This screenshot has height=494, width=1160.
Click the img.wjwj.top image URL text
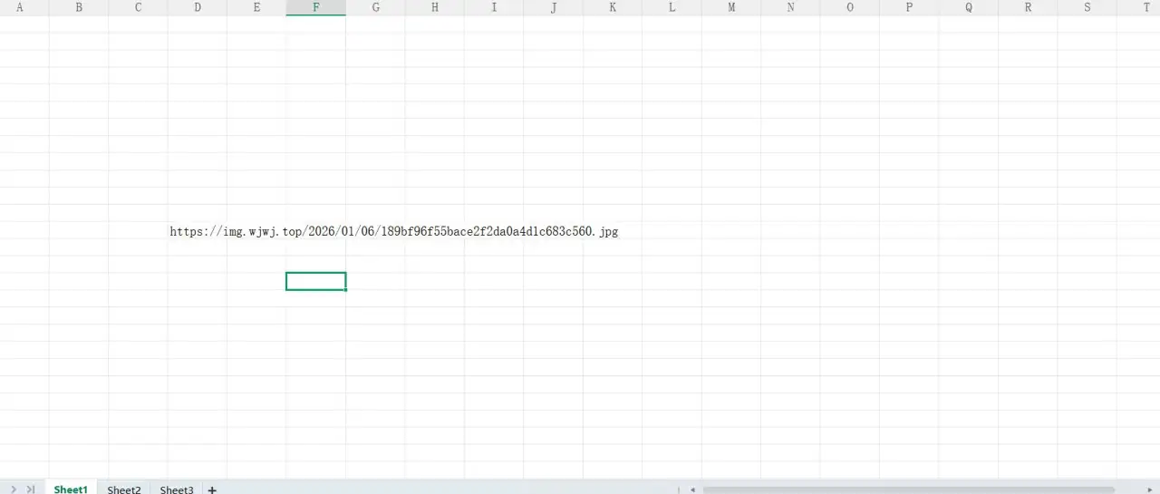coord(394,232)
